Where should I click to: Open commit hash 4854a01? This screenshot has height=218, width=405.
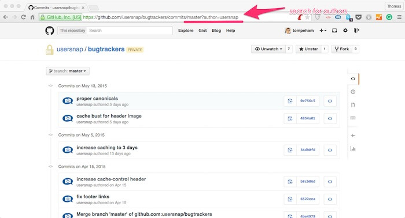pos(308,118)
